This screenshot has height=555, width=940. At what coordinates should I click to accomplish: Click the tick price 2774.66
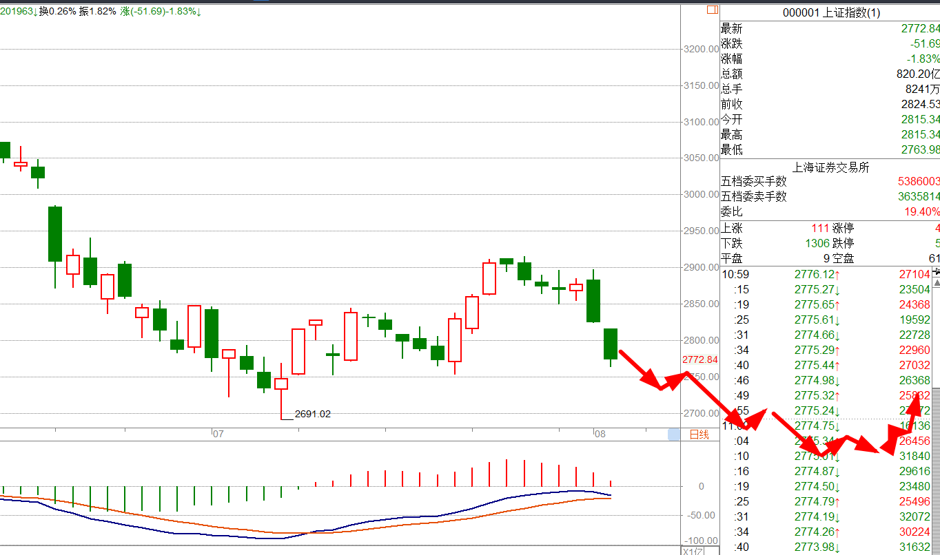pyautogui.click(x=815, y=335)
